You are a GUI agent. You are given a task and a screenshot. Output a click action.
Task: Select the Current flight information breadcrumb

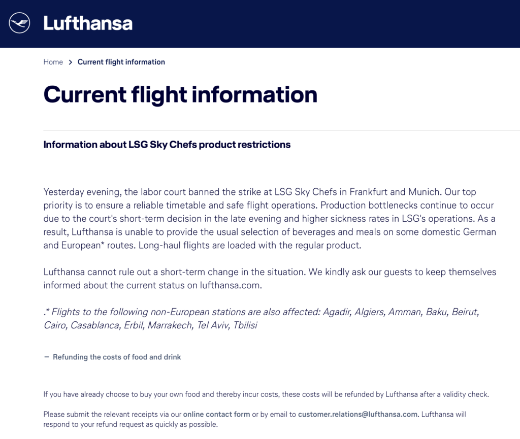click(x=121, y=62)
